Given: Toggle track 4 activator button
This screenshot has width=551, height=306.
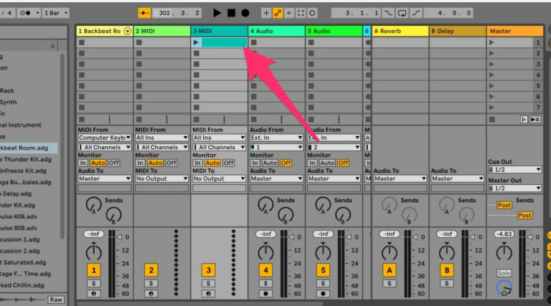Looking at the screenshot, I should [x=265, y=270].
